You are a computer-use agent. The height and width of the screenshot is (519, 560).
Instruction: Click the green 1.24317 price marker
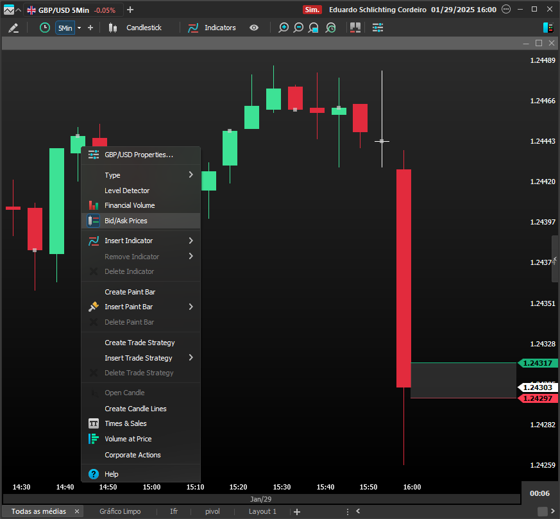[x=537, y=363]
